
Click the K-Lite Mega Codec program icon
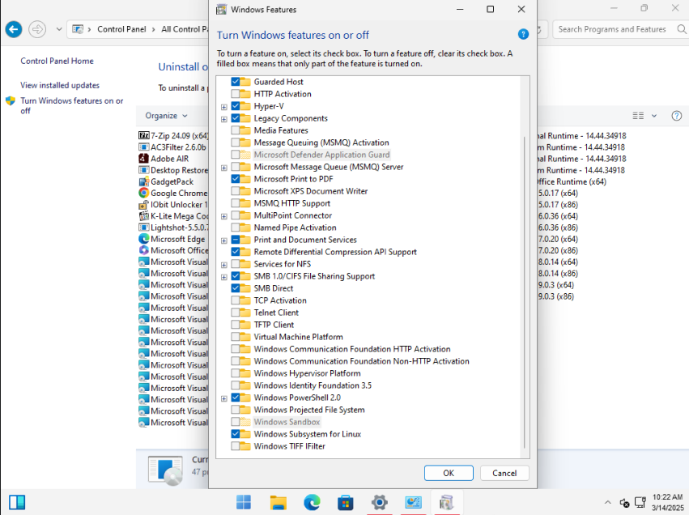(143, 215)
